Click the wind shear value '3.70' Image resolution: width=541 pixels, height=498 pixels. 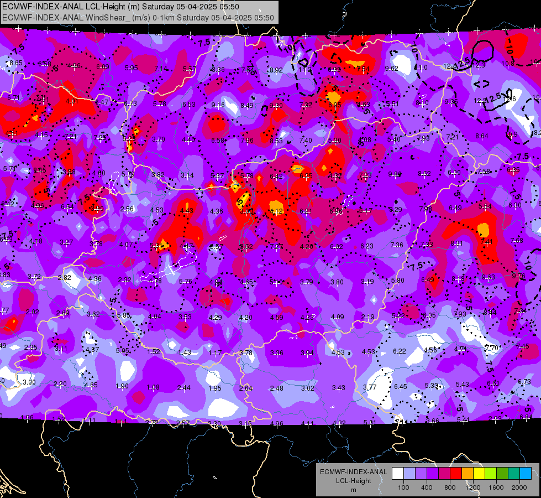159,139
